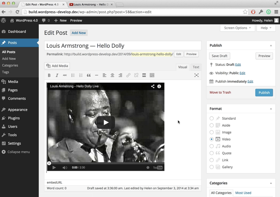
Task: Select the Standard post format
Action: [211, 118]
